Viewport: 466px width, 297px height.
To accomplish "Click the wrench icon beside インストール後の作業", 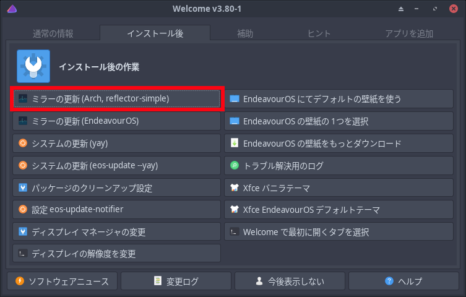I will tap(33, 66).
